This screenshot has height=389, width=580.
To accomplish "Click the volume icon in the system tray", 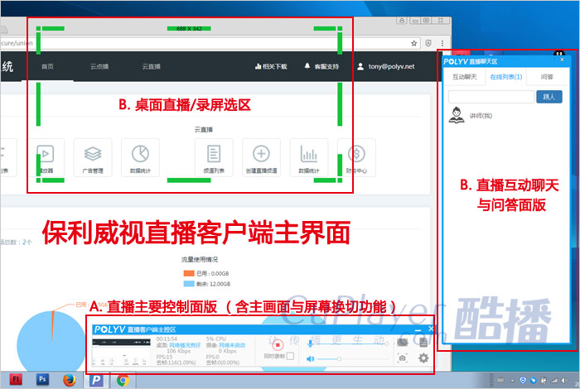I will 564,380.
